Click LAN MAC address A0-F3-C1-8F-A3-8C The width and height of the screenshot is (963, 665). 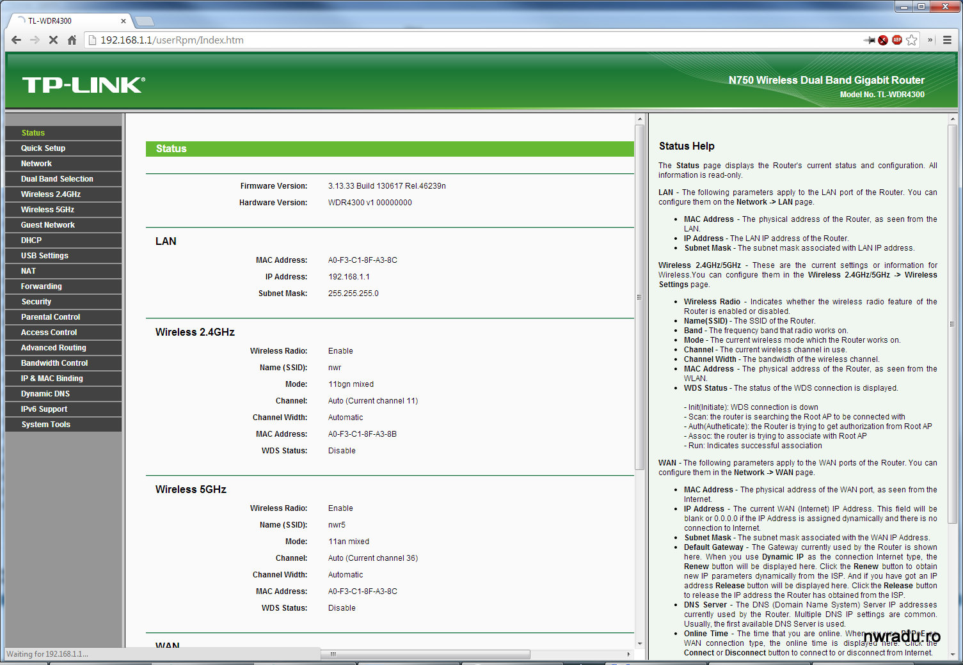(362, 260)
